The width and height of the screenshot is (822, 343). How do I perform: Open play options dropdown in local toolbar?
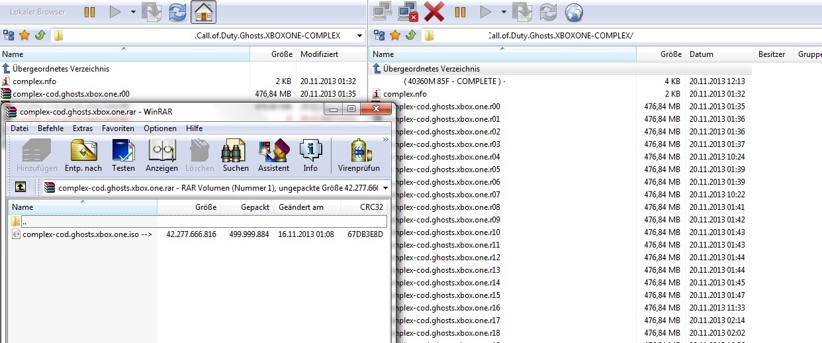coord(133,12)
